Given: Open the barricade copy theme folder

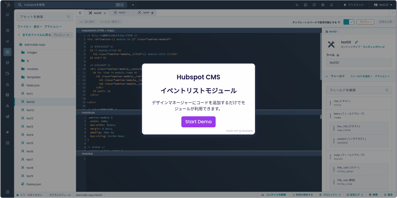Looking at the screenshot, I should pyautogui.click(x=32, y=44).
